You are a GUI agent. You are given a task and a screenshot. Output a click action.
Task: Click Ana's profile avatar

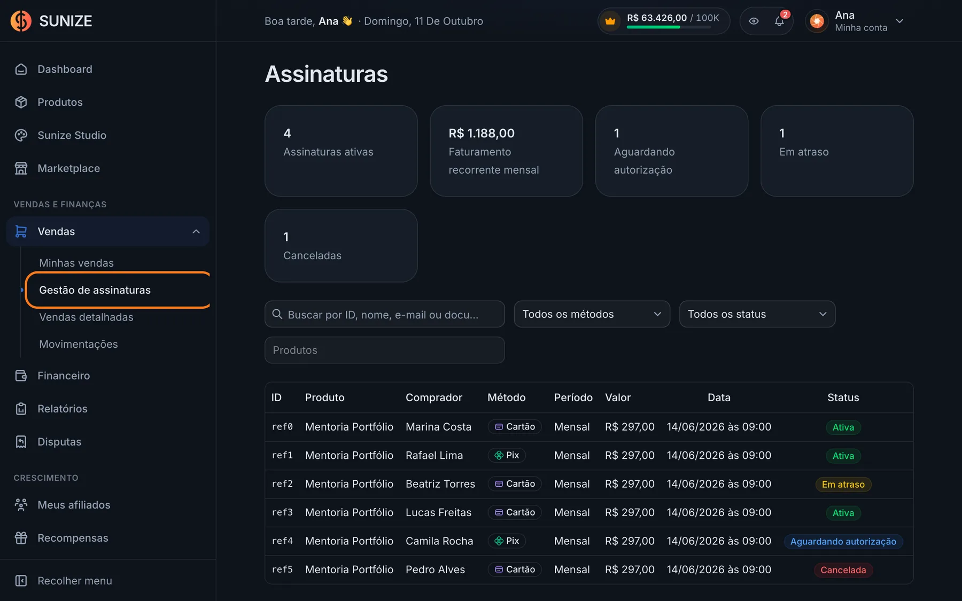[817, 21]
